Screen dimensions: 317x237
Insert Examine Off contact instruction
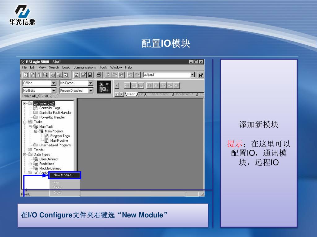coord(156,86)
